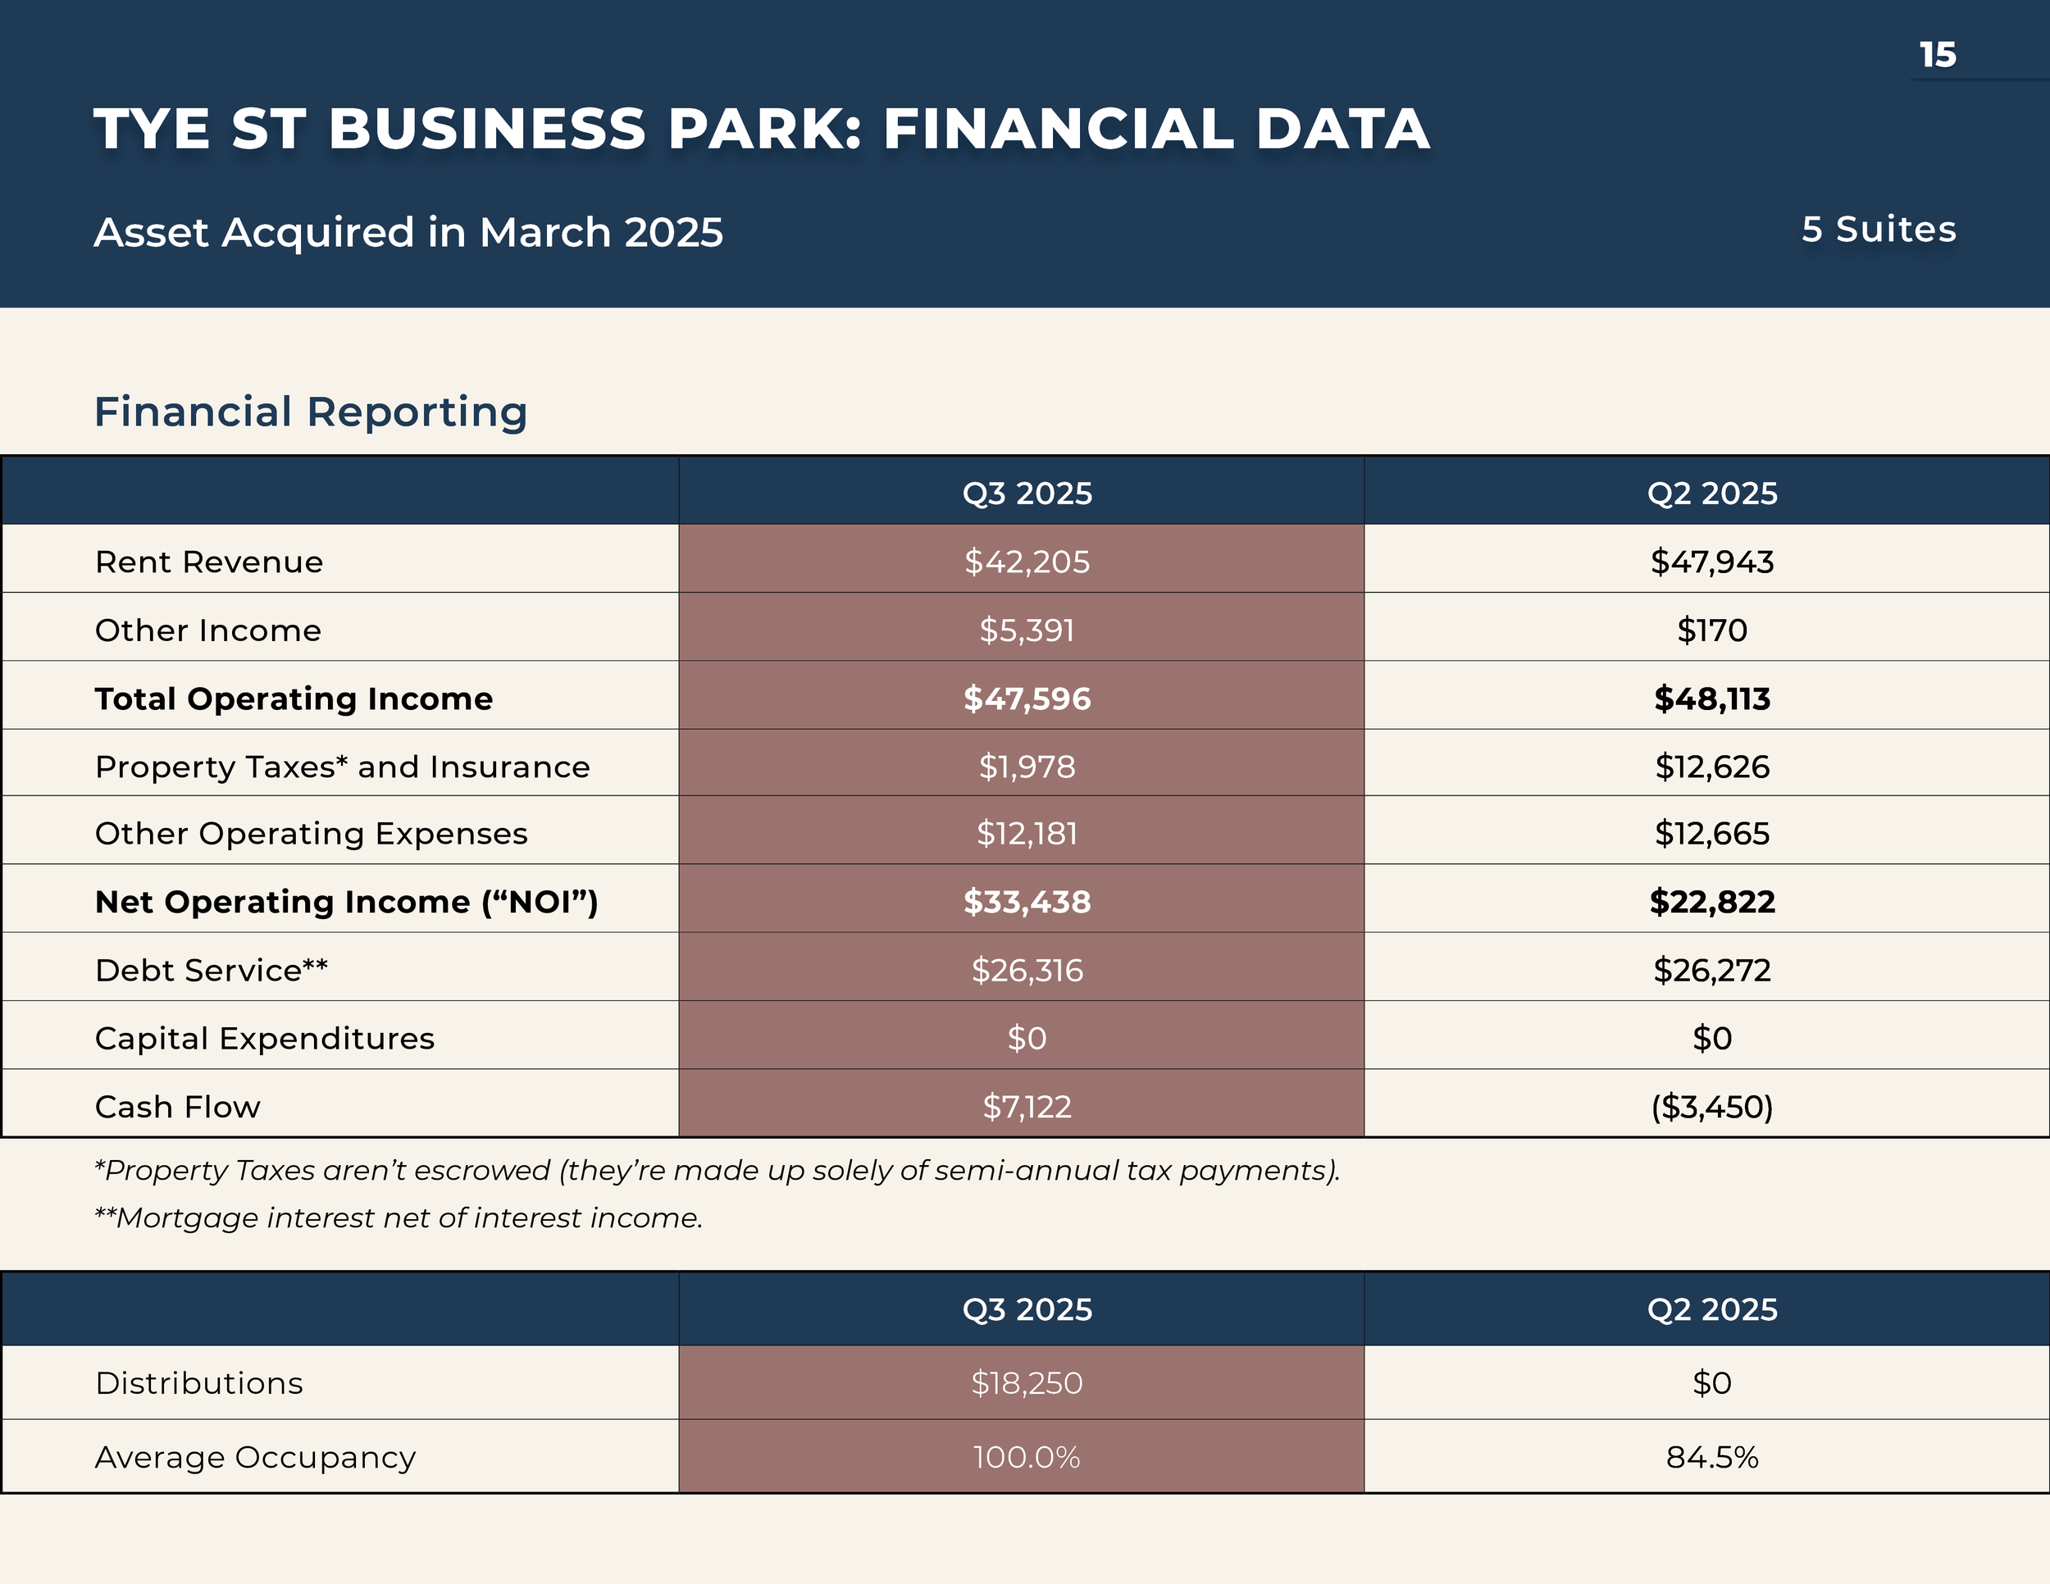Click the Property Taxes footnote text

(x=717, y=1170)
